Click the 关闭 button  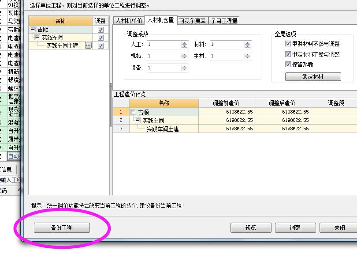coord(339,227)
